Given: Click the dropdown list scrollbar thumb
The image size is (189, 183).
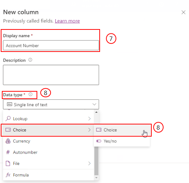Looking at the screenshot, I should click(x=96, y=161).
